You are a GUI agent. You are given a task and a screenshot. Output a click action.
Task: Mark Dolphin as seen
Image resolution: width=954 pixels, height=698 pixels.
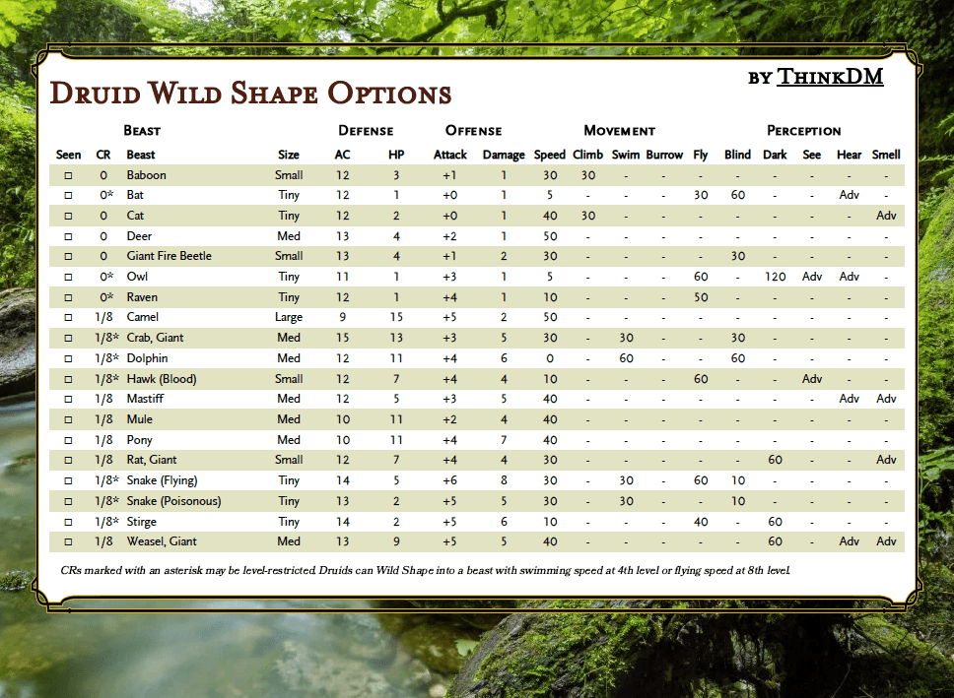tap(67, 357)
